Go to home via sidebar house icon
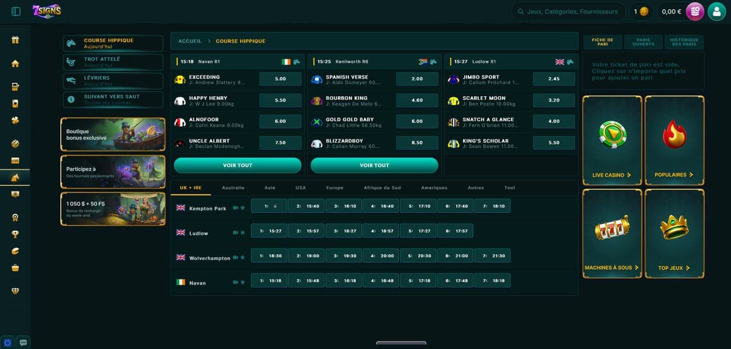Image resolution: width=731 pixels, height=349 pixels. [x=15, y=64]
